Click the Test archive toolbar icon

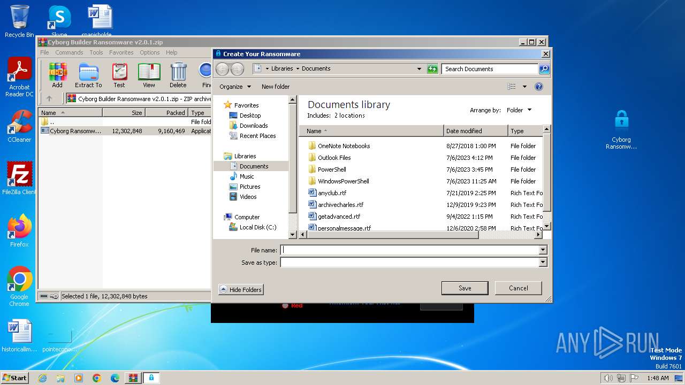pyautogui.click(x=119, y=75)
